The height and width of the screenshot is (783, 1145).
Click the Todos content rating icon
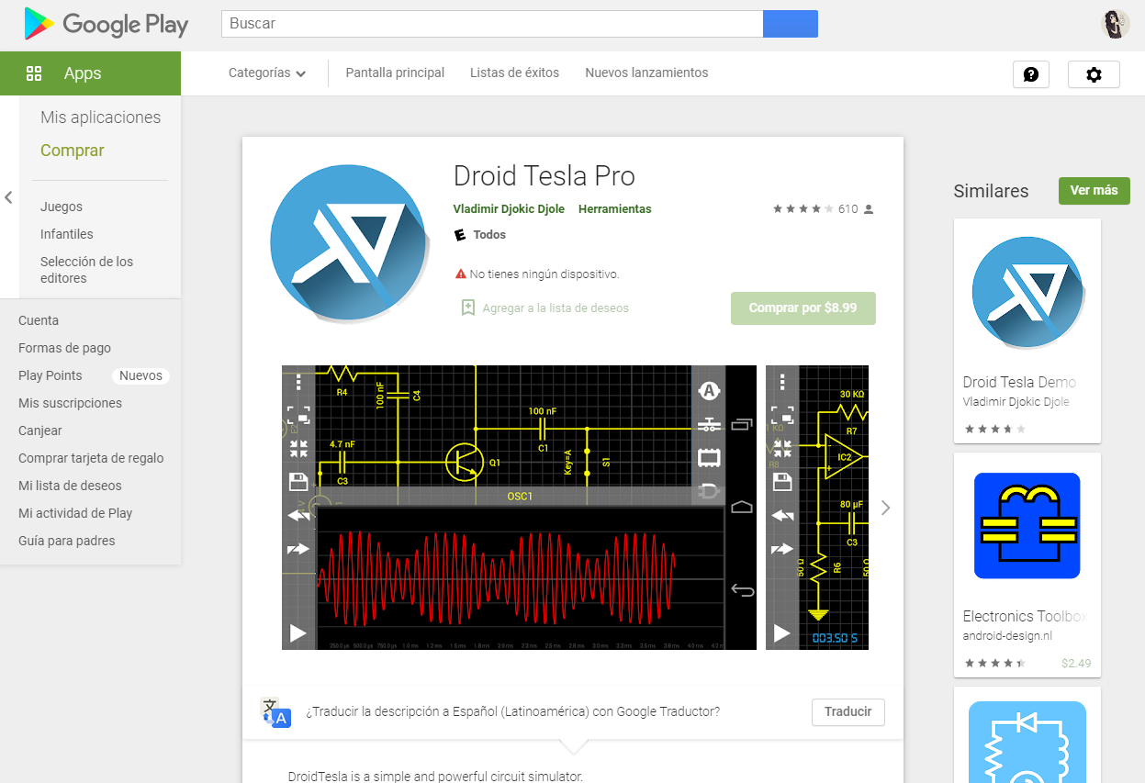461,235
